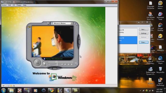Open Mediafire desktop file icon
Screen dimensions: 166x93
(x=160, y=48)
